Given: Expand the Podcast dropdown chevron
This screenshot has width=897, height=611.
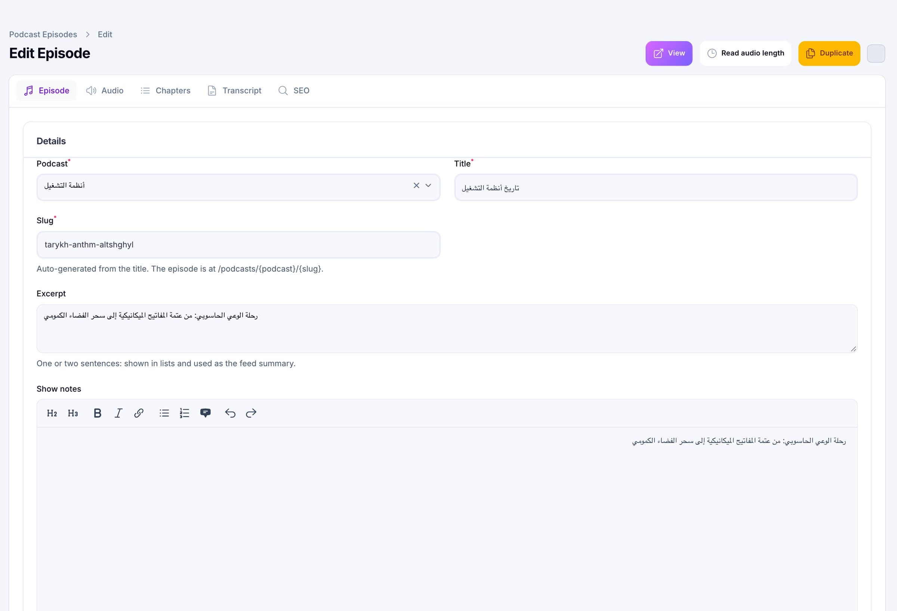Looking at the screenshot, I should coord(428,186).
